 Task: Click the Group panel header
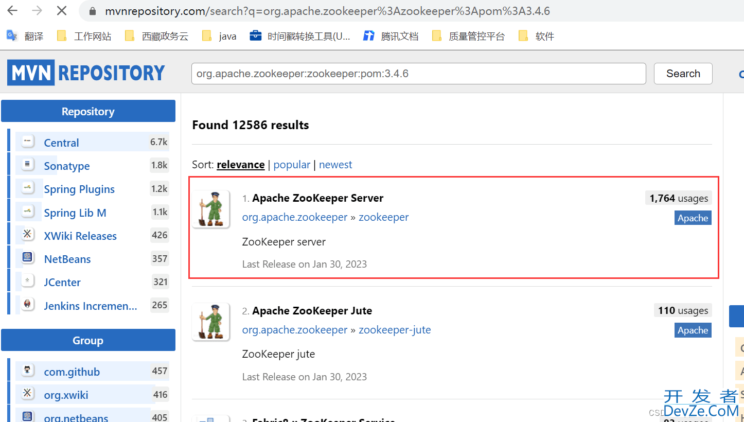coord(88,340)
